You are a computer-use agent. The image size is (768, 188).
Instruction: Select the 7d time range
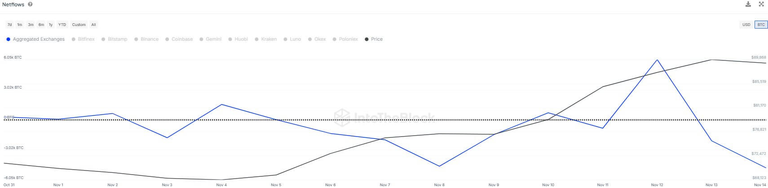click(10, 25)
